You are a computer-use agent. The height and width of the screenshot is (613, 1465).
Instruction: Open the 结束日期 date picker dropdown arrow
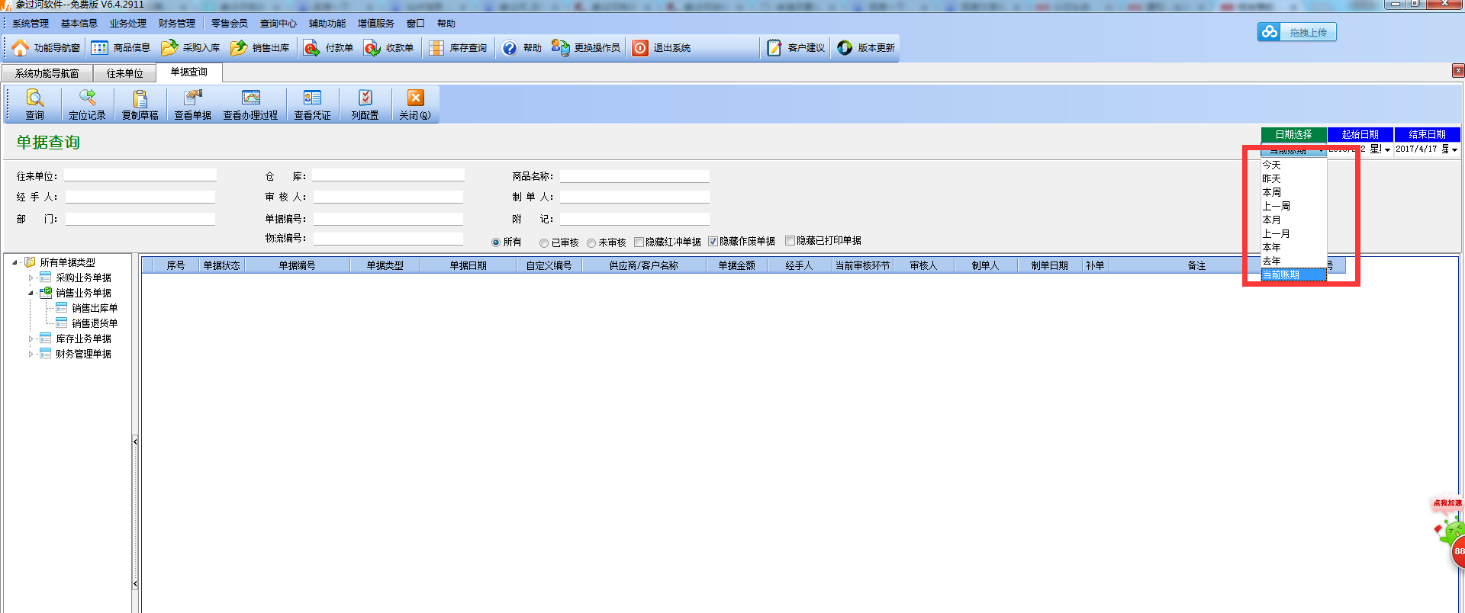[x=1454, y=149]
